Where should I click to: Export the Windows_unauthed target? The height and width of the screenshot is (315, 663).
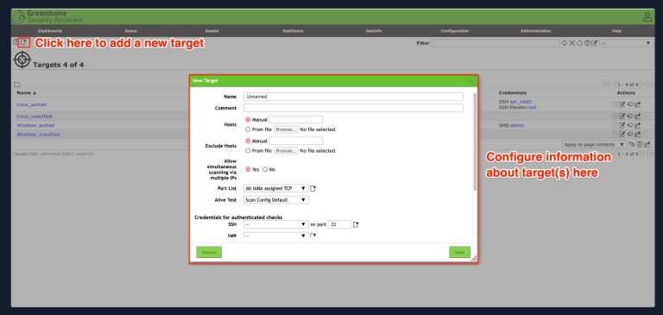638,134
